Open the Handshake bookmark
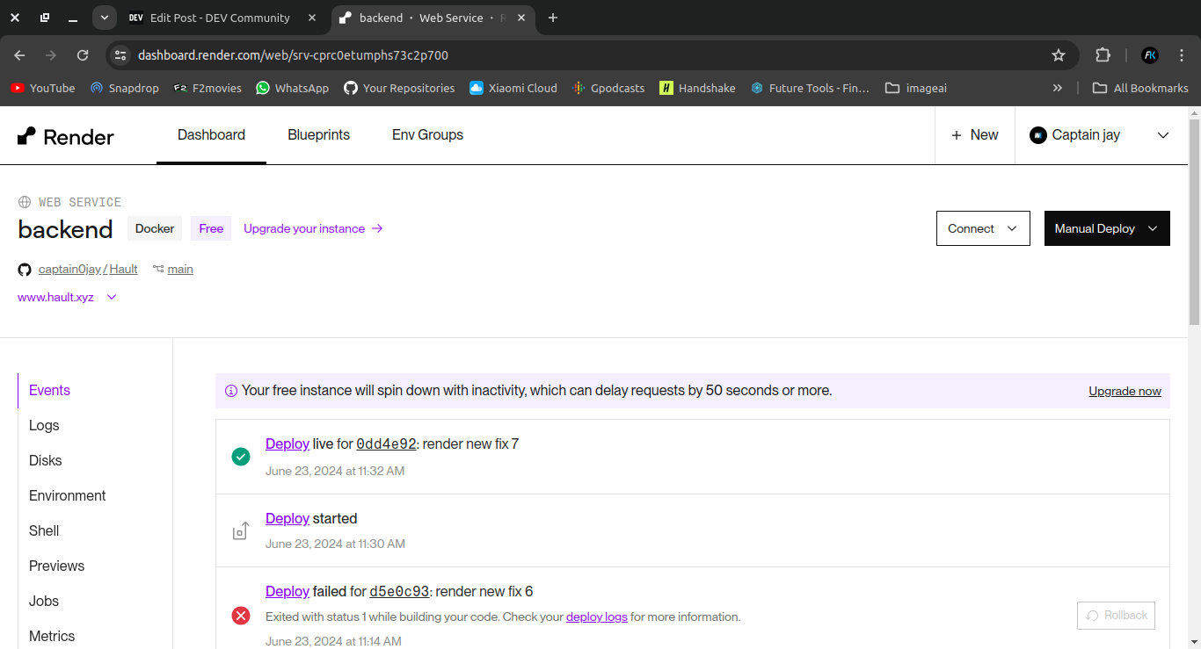Image resolution: width=1201 pixels, height=649 pixels. [x=698, y=88]
